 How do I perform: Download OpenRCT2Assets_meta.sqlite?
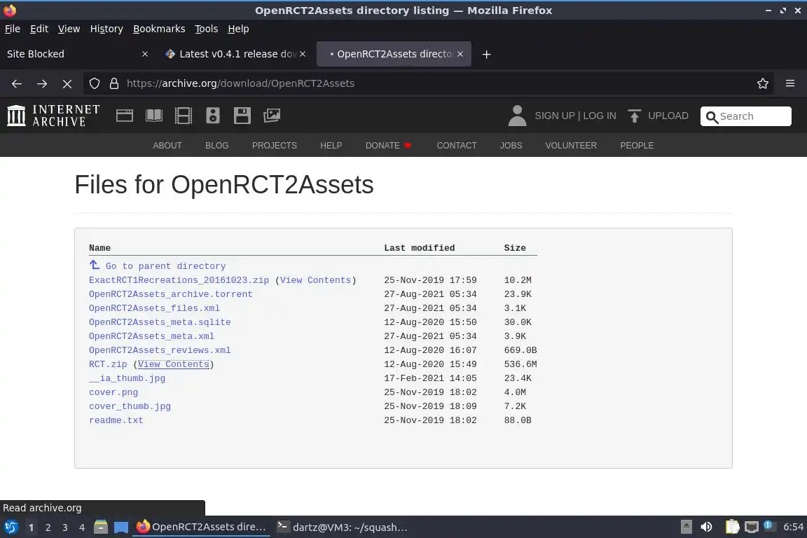(160, 322)
